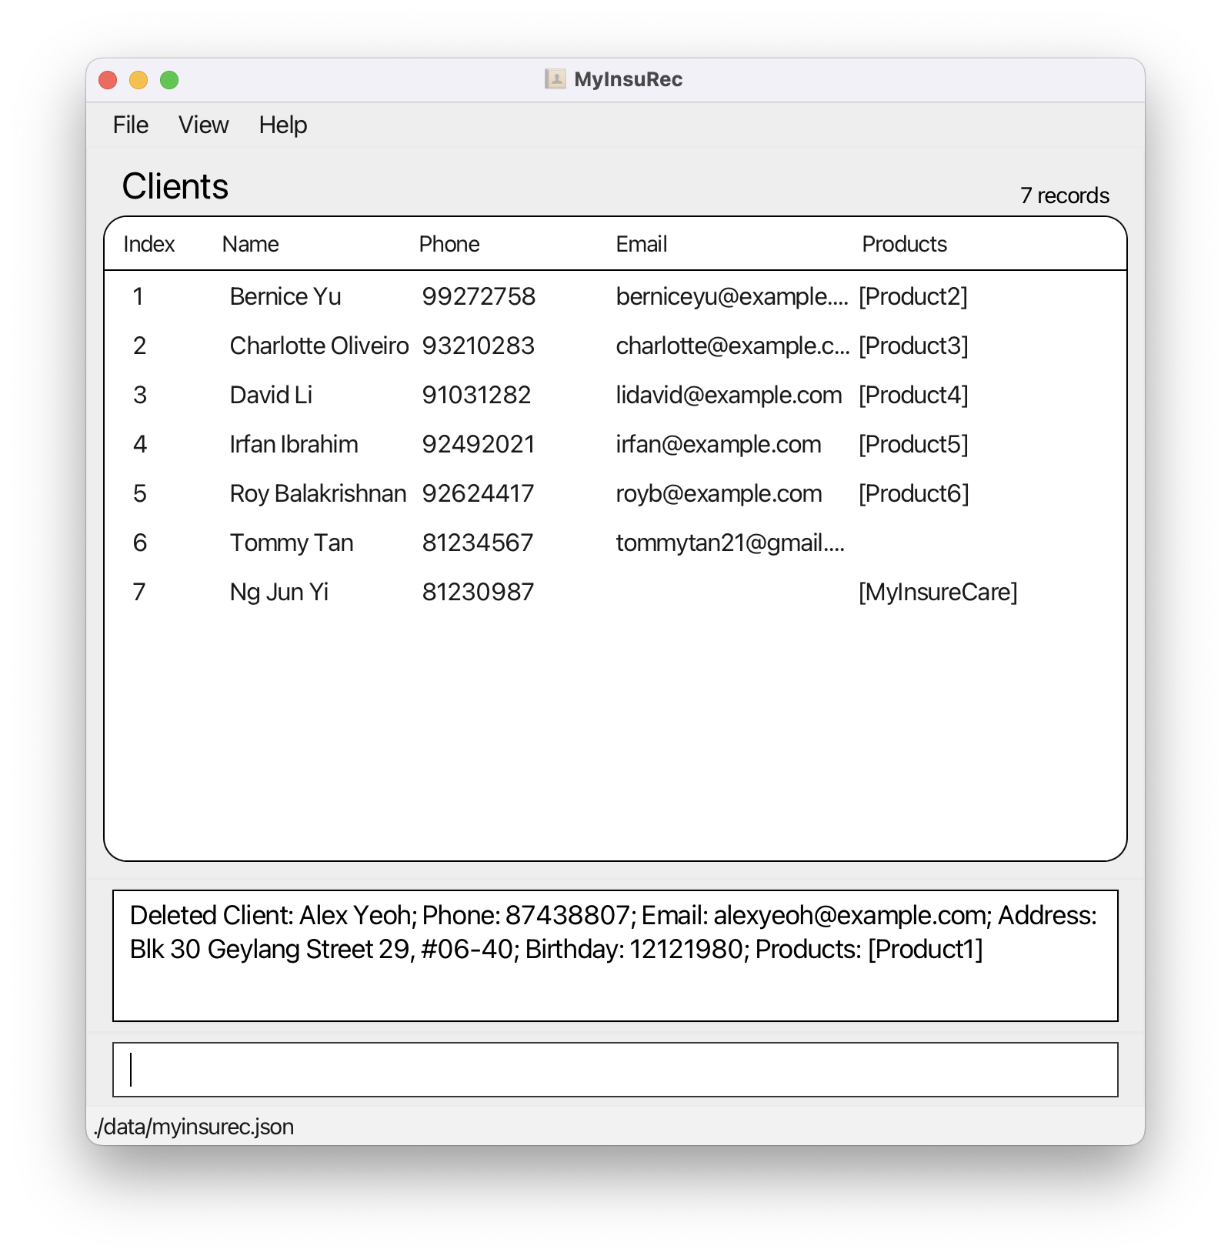
Task: Click the [Product3] cell
Action: pyautogui.click(x=913, y=346)
